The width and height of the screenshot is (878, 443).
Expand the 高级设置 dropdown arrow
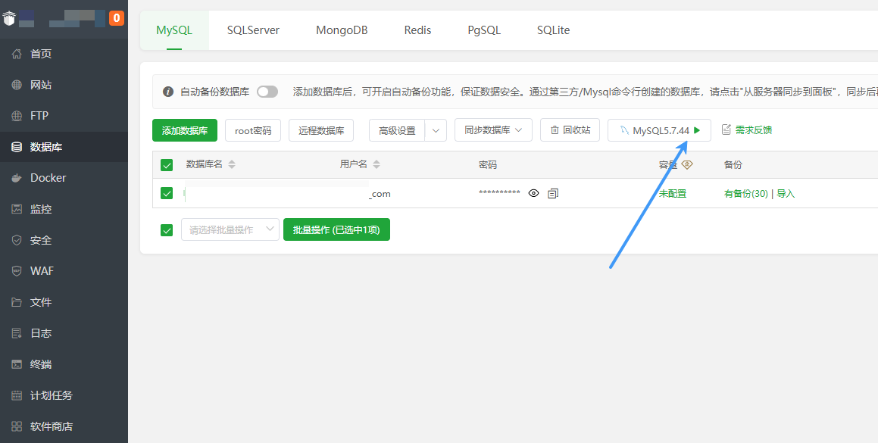(x=436, y=130)
